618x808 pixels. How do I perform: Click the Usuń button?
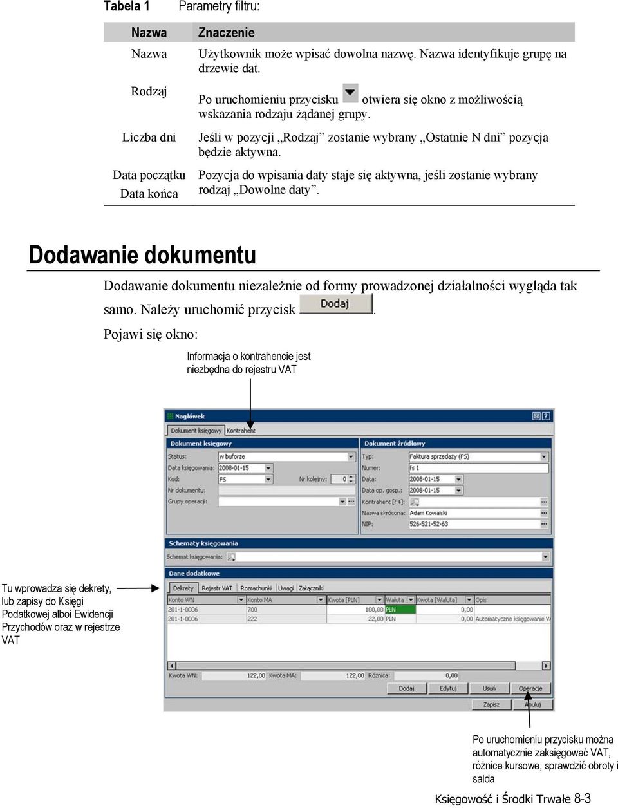point(489,688)
